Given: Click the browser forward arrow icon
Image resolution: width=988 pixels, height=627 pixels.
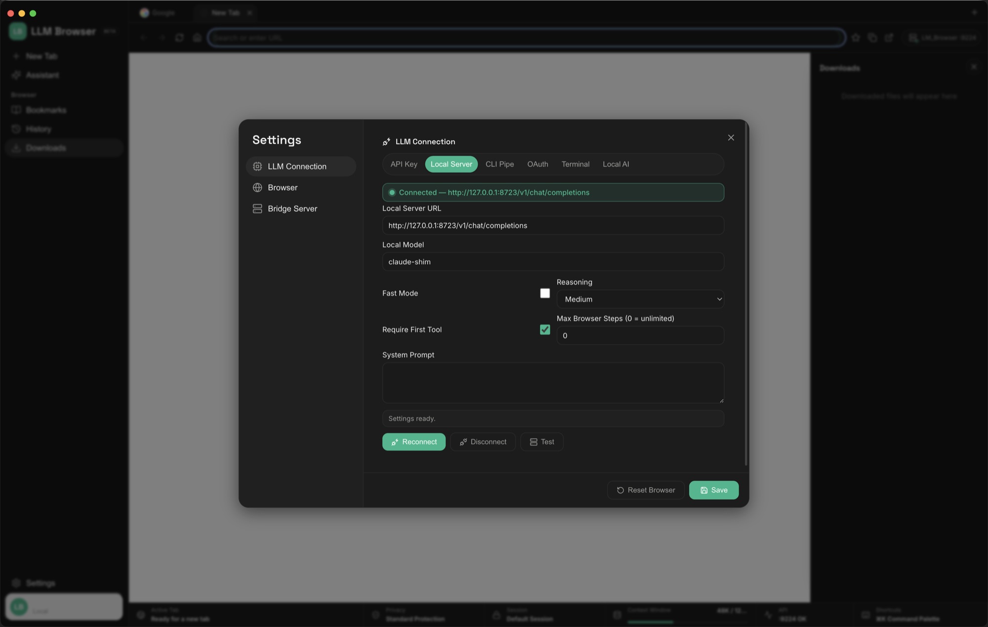Looking at the screenshot, I should click(162, 38).
